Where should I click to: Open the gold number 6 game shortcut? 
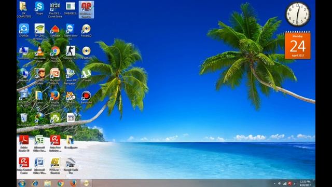click(x=55, y=166)
